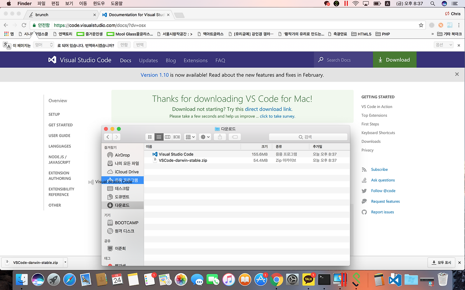Open 도큐멘트 in the Finder sidebar
Screen dimensions: 465x290
(122, 197)
